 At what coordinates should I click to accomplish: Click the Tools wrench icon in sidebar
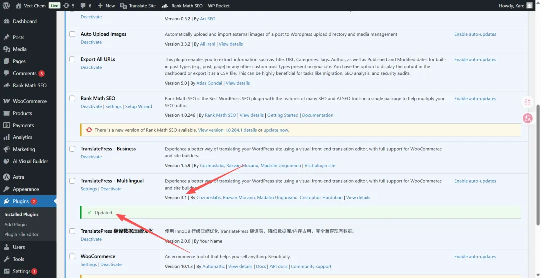click(x=6, y=259)
